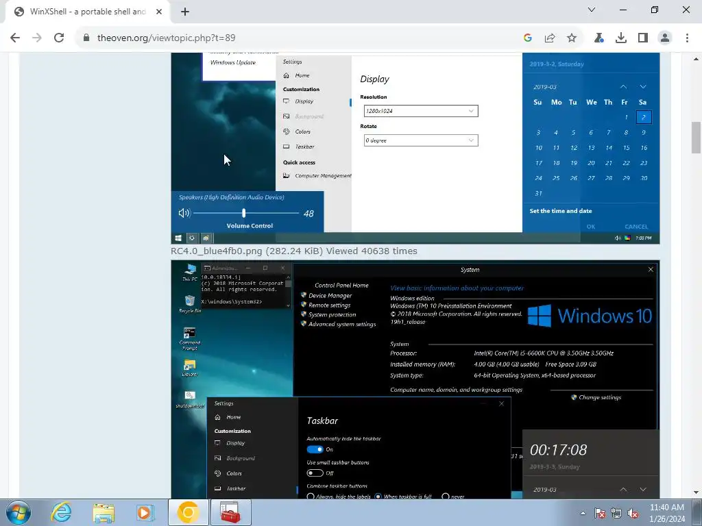The height and width of the screenshot is (526, 702).
Task: Click the Start button in the blue screenshot taskbar
Action: pyautogui.click(x=178, y=238)
